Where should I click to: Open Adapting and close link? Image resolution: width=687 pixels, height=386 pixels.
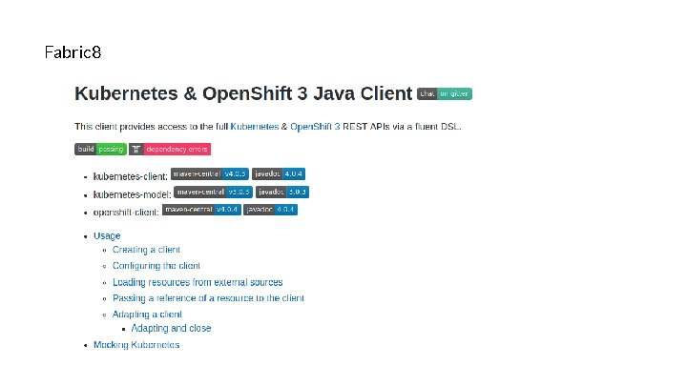(x=172, y=328)
